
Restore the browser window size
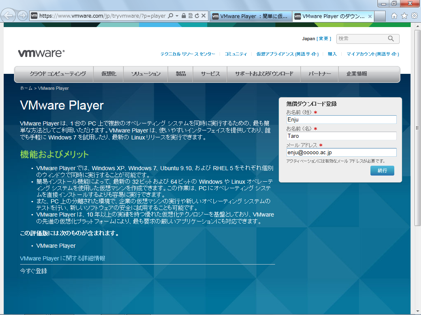click(394, 3)
